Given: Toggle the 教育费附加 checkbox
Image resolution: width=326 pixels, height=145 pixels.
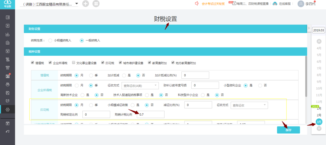Looking at the screenshot, I should (149, 62).
